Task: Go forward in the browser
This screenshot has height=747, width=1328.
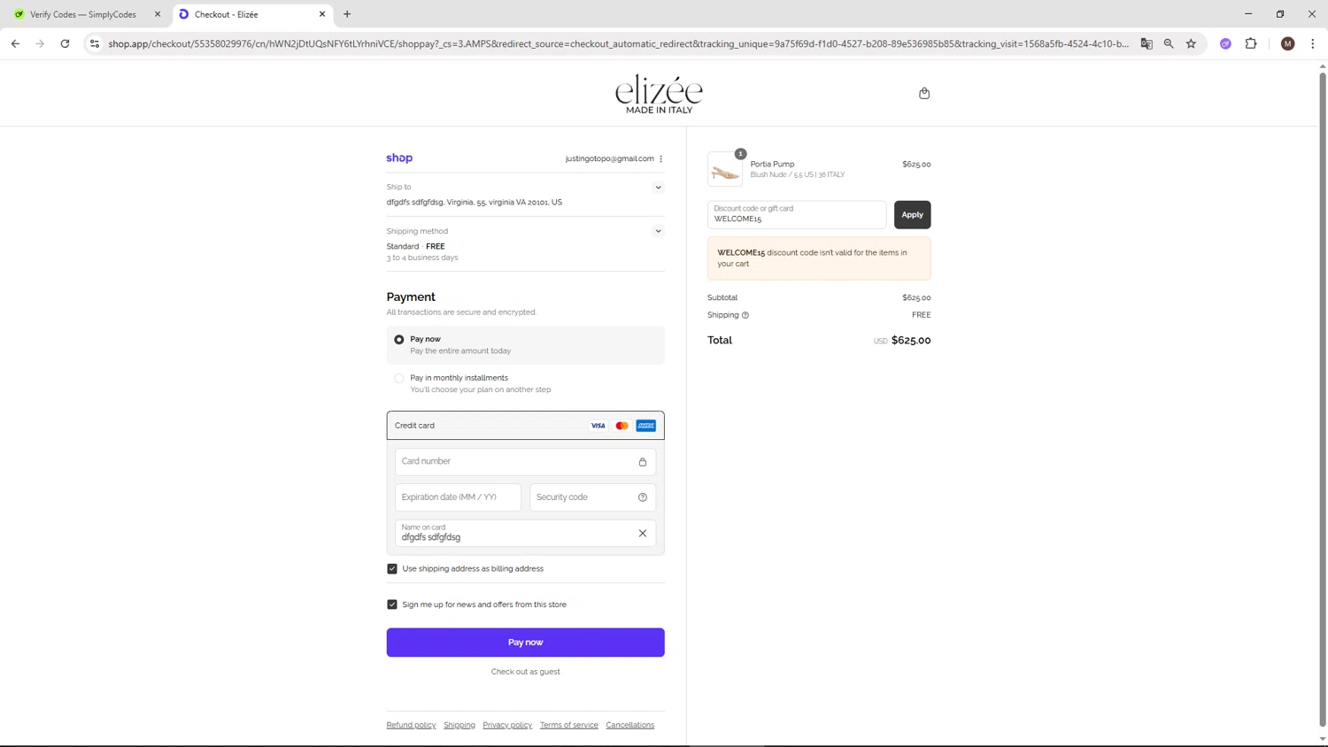Action: click(40, 43)
